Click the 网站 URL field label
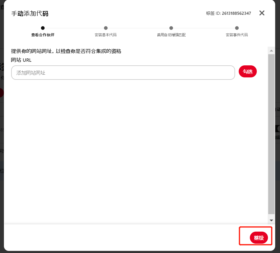The image size is (280, 253). coord(21,60)
